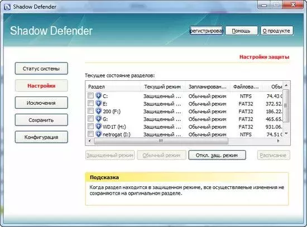Close the Shadow Defender window
The height and width of the screenshot is (227, 307).
pos(293,5)
